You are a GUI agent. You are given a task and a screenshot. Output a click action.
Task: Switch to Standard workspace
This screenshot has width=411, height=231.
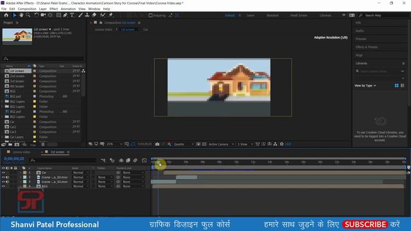click(x=272, y=15)
